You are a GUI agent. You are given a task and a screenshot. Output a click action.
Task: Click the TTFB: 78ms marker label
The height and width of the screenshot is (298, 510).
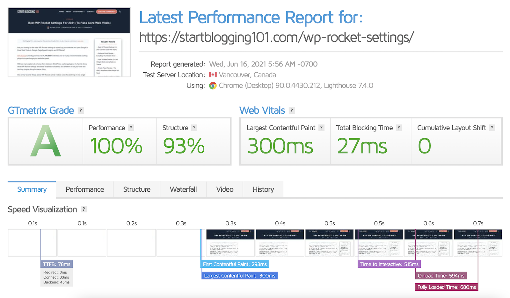(57, 264)
